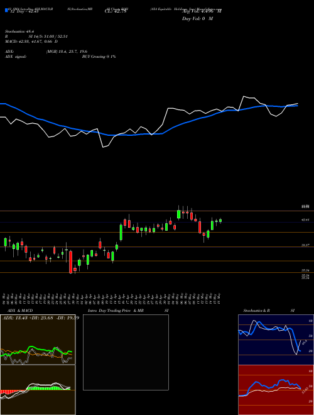
Task: Select the '12 Day = 42.43' readout
Action: 24,11
